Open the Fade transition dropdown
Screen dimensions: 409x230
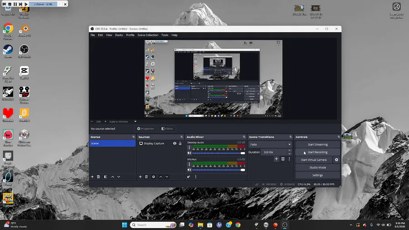click(x=270, y=145)
